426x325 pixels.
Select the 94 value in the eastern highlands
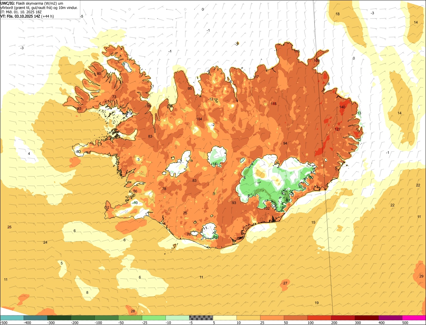pos(285,143)
